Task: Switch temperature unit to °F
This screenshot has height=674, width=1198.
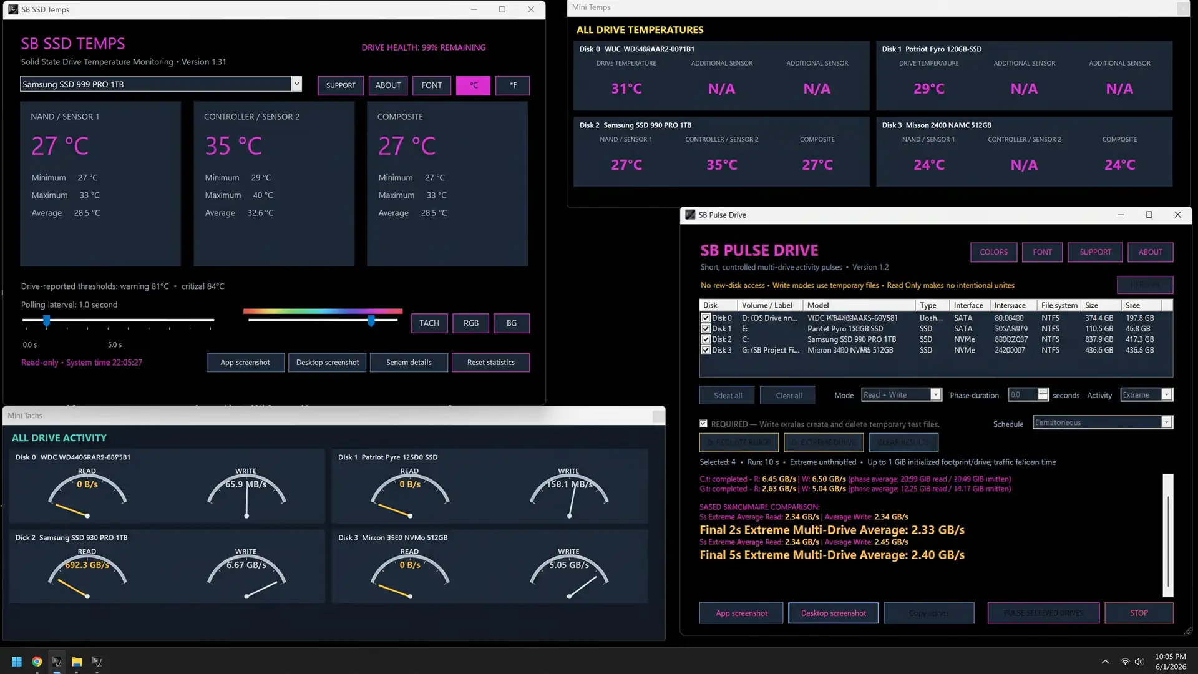Action: tap(513, 85)
